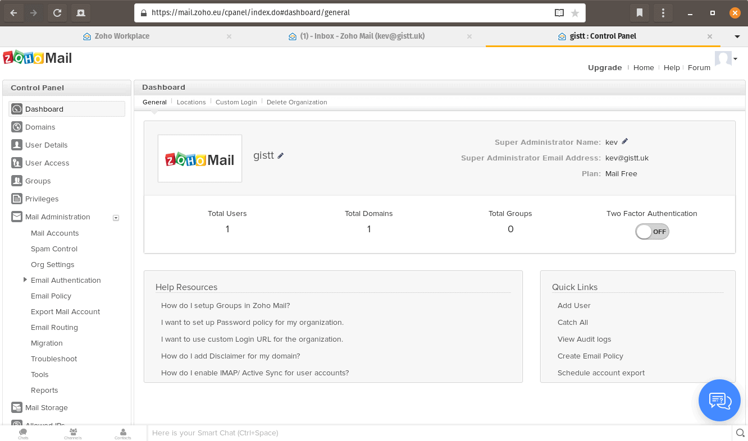The image size is (748, 441).
Task: Select the Domains section icon
Action: point(16,127)
